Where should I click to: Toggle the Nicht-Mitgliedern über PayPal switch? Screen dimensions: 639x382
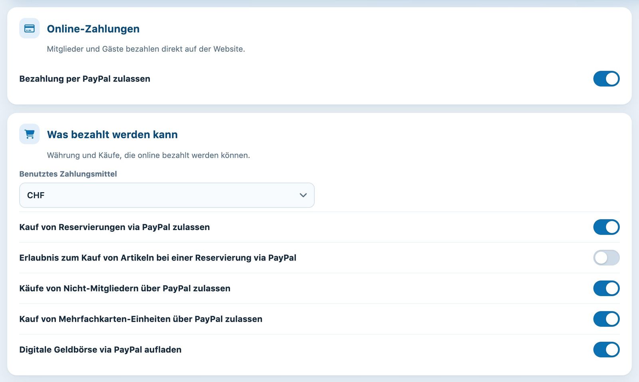click(x=606, y=288)
